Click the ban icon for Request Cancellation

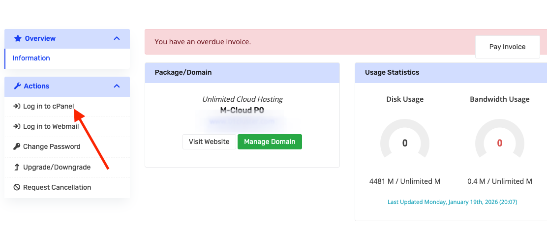click(x=17, y=188)
